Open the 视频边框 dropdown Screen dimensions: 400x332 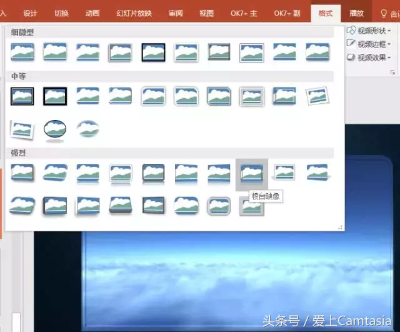point(369,44)
